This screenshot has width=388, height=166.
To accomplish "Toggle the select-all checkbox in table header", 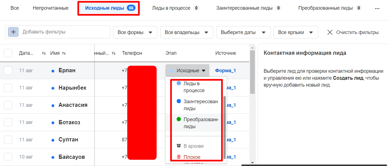I will [8, 53].
